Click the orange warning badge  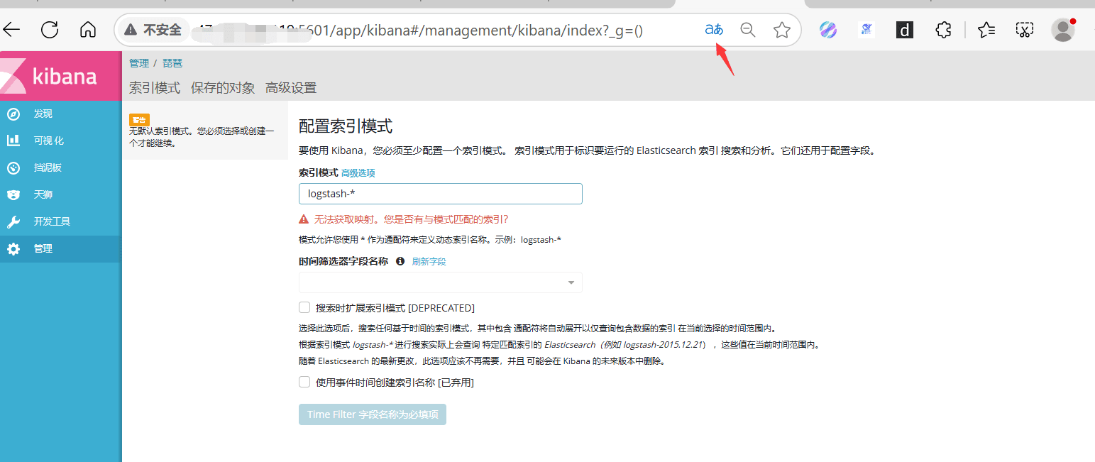(139, 120)
